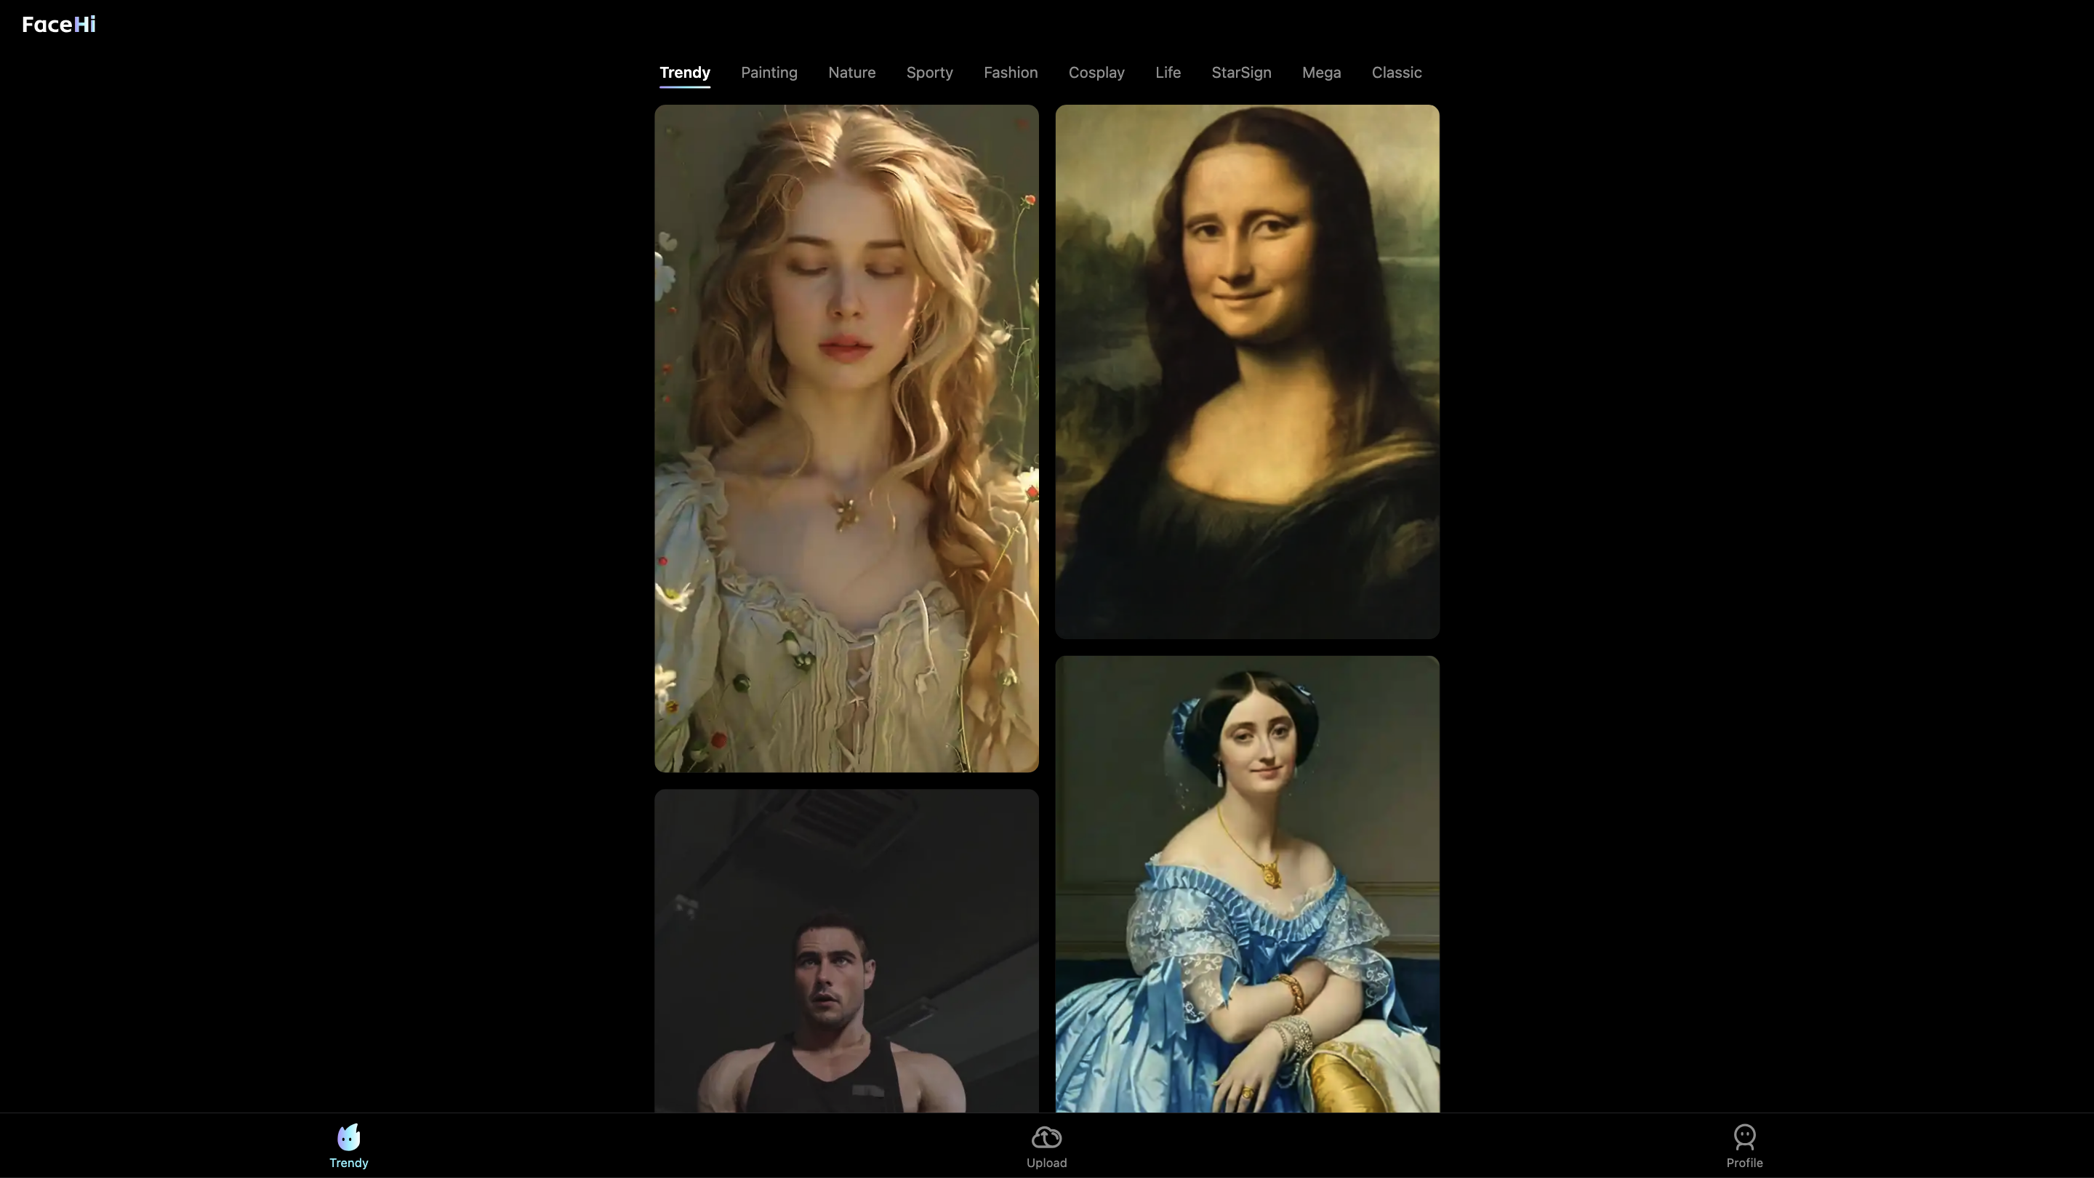The width and height of the screenshot is (2094, 1178).
Task: Open the gym man in tank top template
Action: [x=846, y=950]
